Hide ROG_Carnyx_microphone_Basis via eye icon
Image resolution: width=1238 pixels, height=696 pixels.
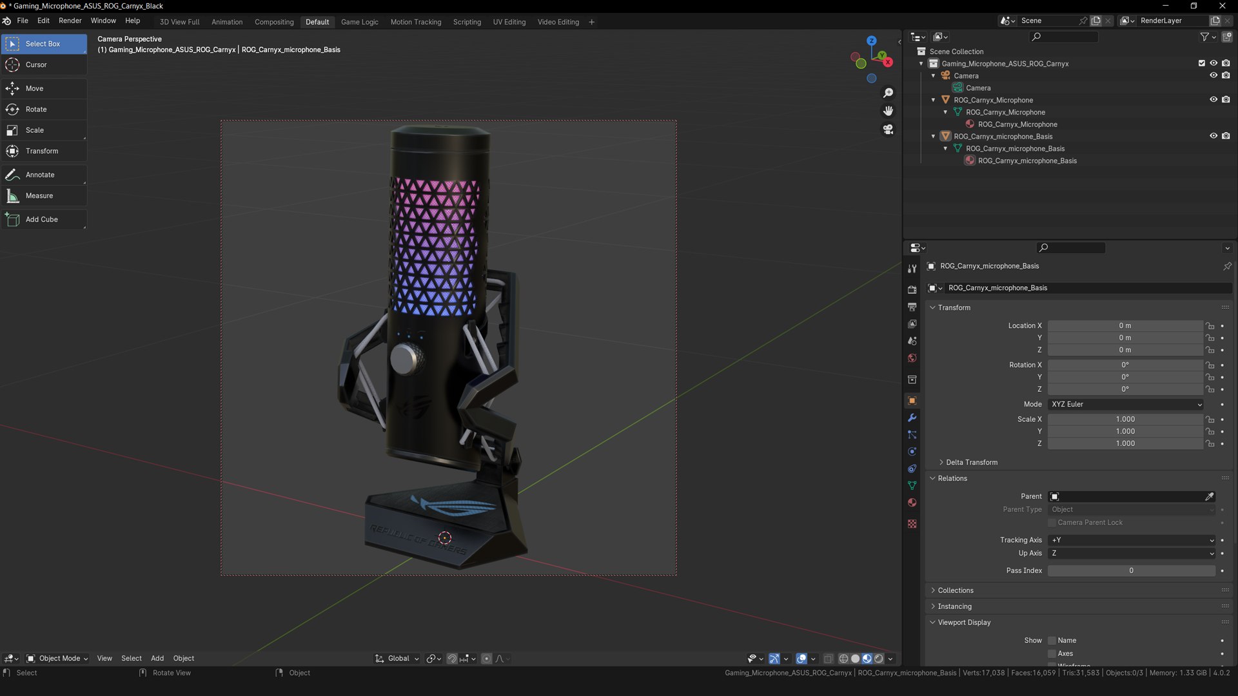1213,136
